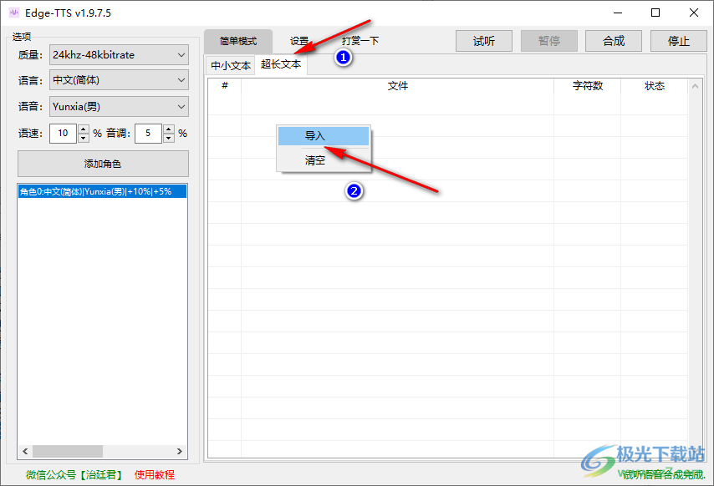Click the 字符数 column header
Screen dimensions: 714x486
point(588,85)
